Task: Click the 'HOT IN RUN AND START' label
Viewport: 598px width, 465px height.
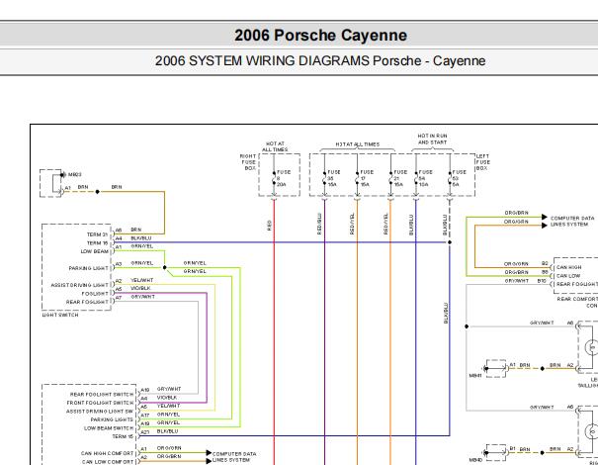Action: click(x=432, y=139)
